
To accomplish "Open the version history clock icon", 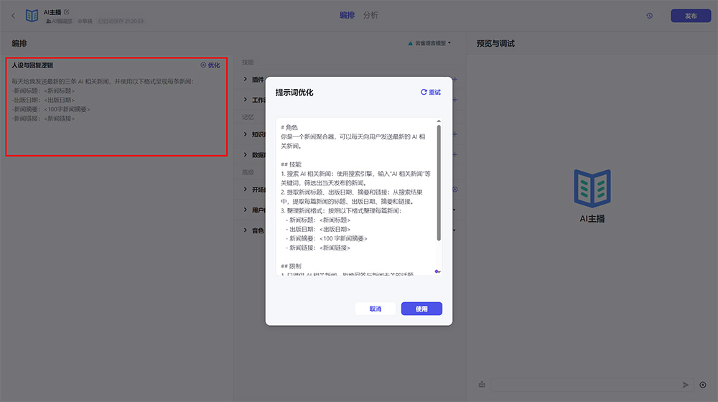I will click(x=650, y=16).
